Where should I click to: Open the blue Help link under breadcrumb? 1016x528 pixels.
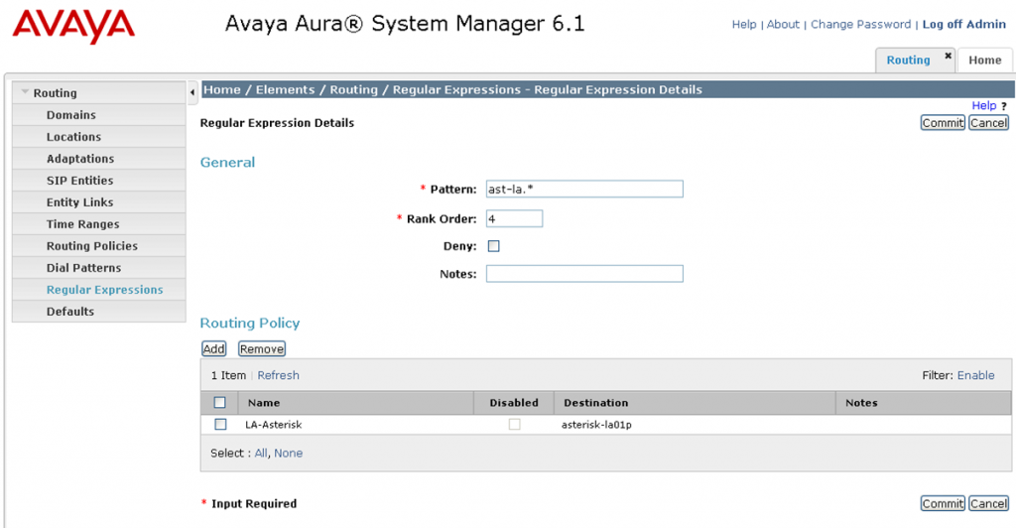(983, 105)
